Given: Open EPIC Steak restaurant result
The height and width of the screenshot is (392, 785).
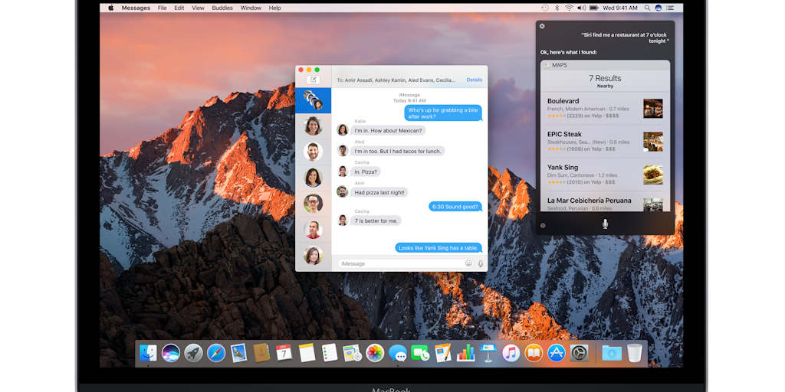Looking at the screenshot, I should (x=605, y=142).
